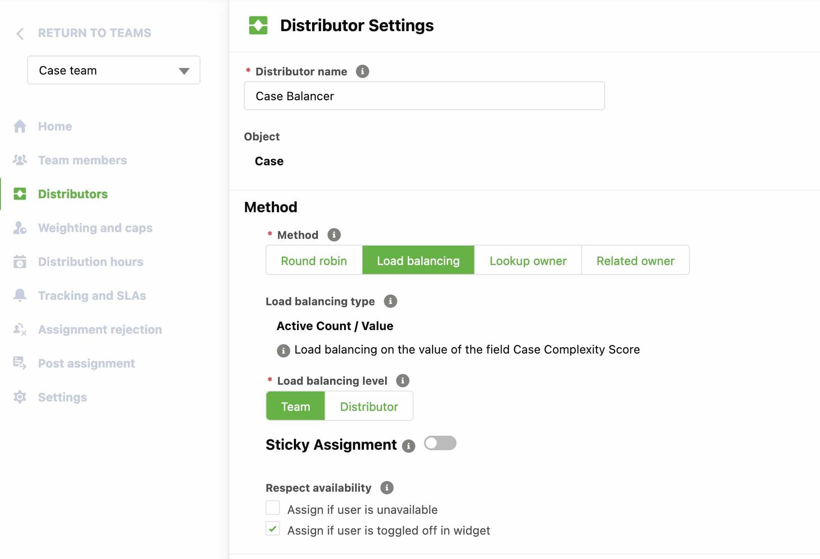The height and width of the screenshot is (559, 820).
Task: Open the Tracking and SLAs bell icon
Action: point(20,295)
